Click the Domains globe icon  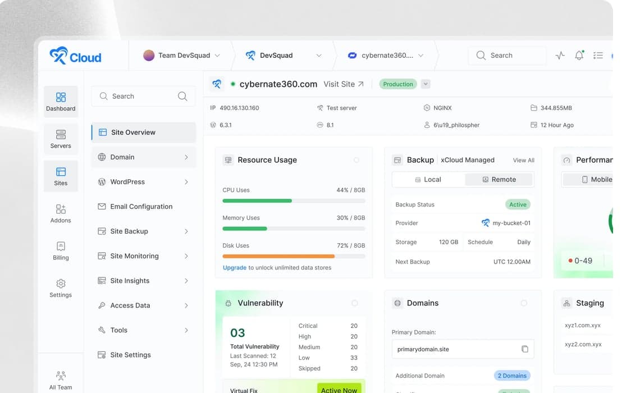click(x=397, y=303)
